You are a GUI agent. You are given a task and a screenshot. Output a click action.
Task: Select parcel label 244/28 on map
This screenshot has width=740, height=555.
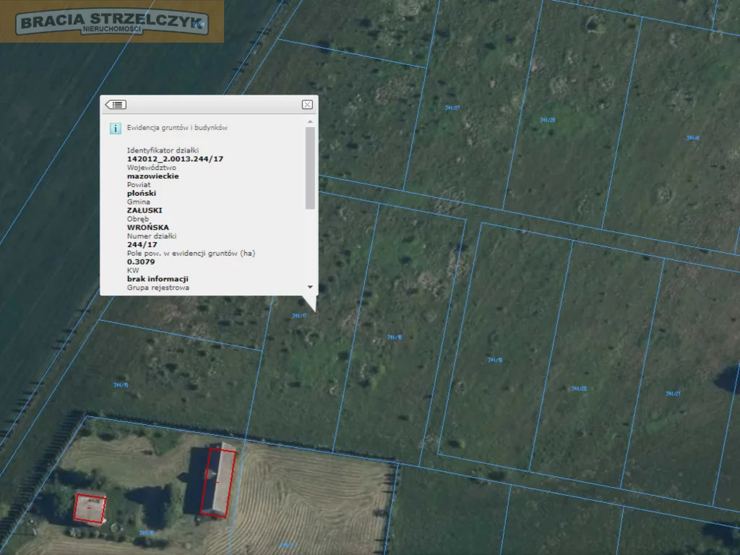pyautogui.click(x=547, y=120)
